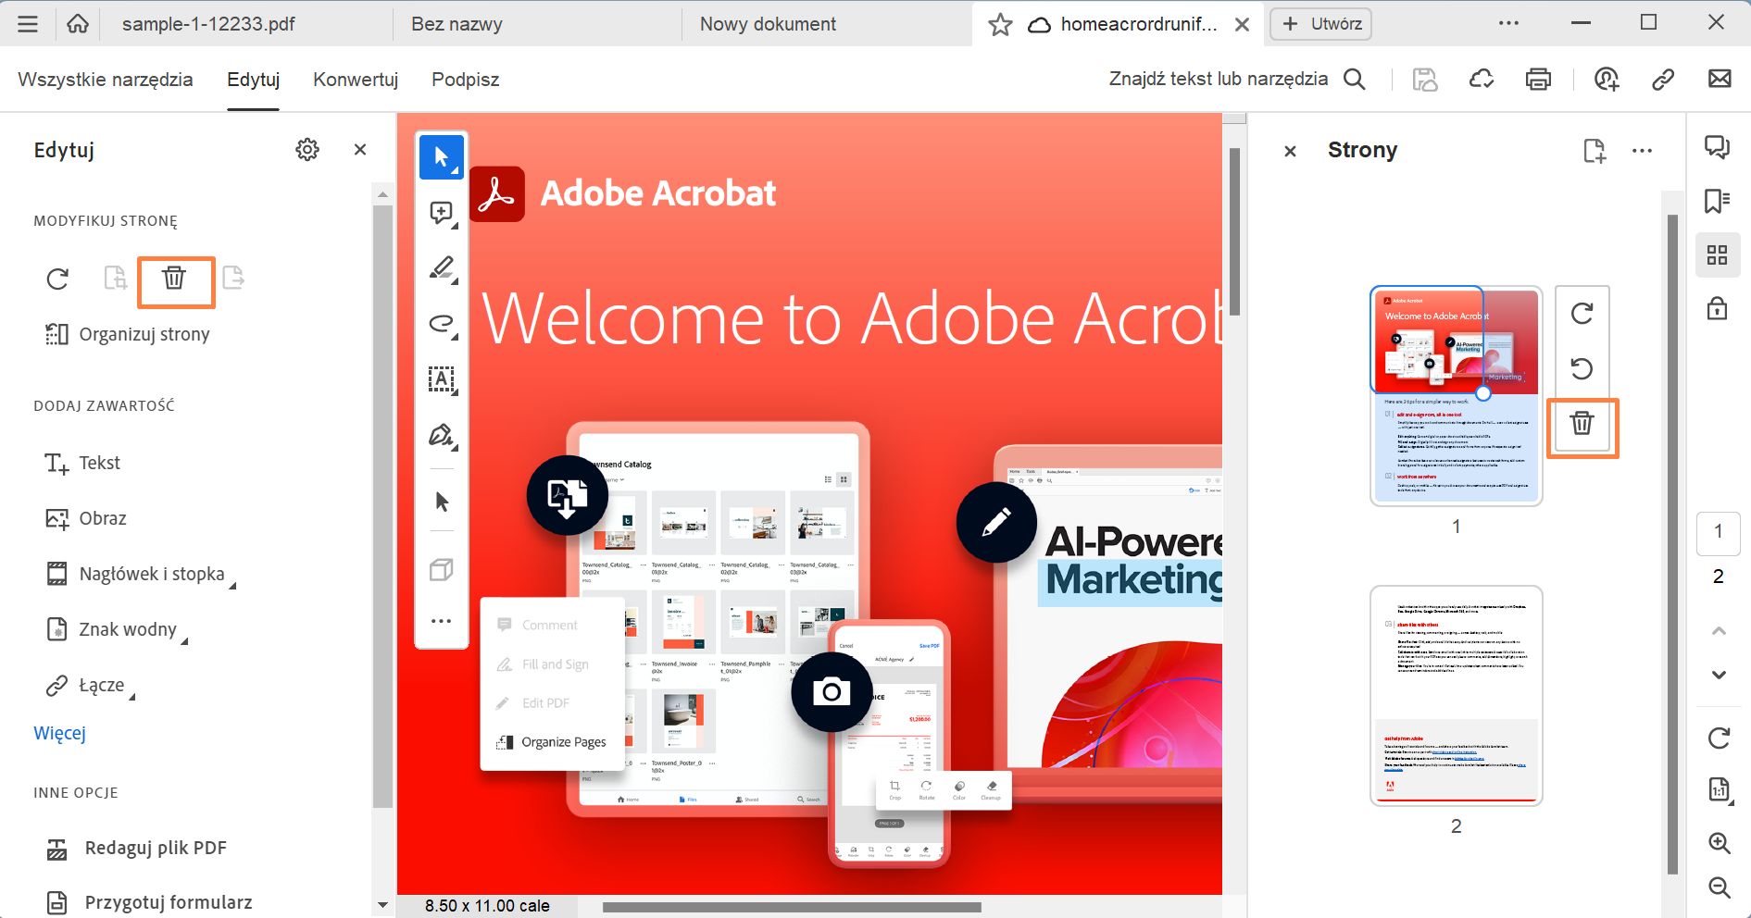The width and height of the screenshot is (1751, 918).
Task: Open the bookmarks panel
Action: [1718, 201]
